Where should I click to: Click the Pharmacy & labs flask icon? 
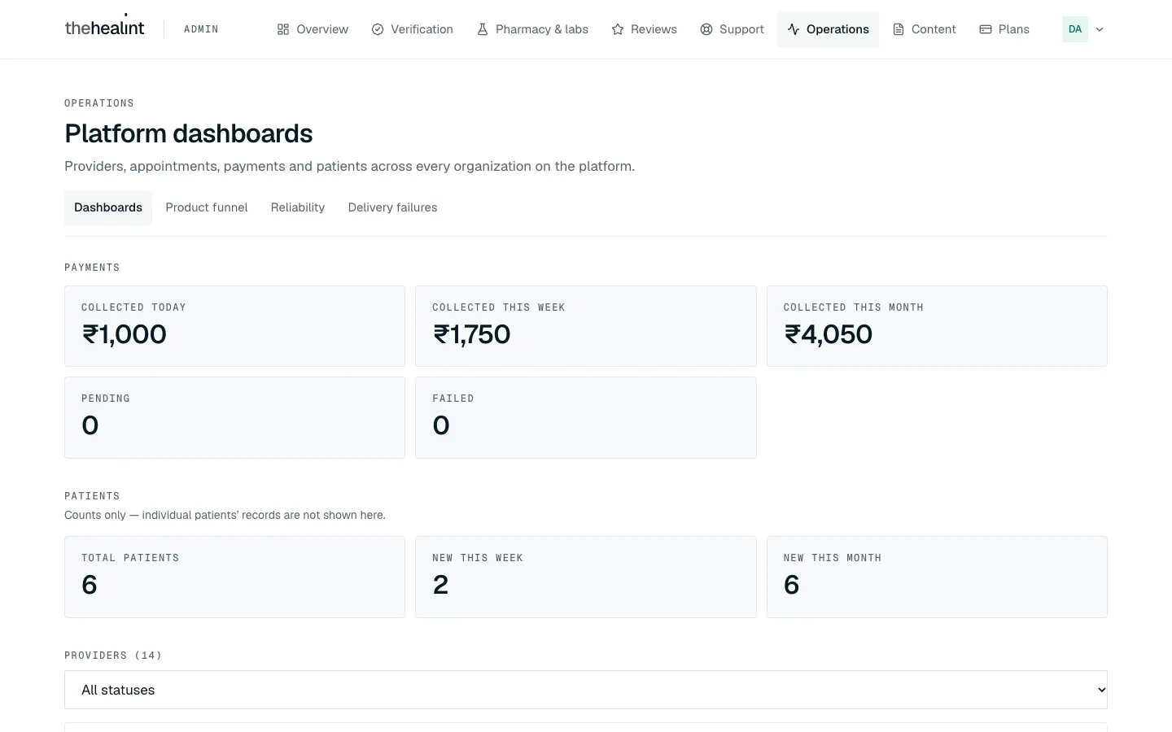(x=483, y=29)
